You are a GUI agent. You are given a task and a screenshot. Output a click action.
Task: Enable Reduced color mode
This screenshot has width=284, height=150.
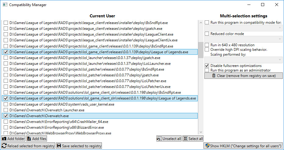[x=207, y=33]
